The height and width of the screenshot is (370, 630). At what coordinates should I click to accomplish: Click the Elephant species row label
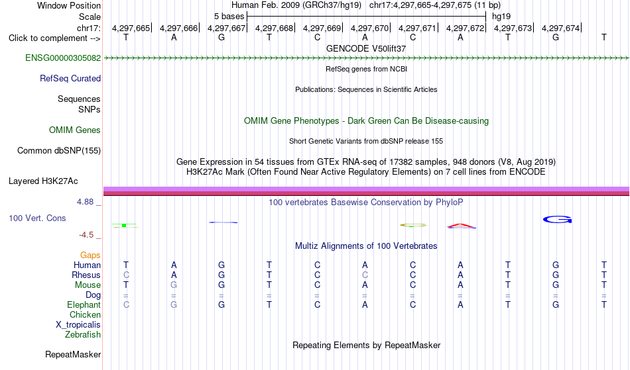[x=84, y=304]
